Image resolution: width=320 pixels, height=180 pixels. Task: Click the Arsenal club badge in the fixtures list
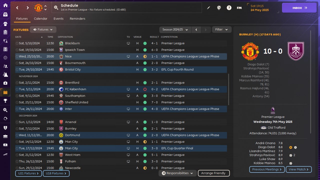click(x=61, y=122)
